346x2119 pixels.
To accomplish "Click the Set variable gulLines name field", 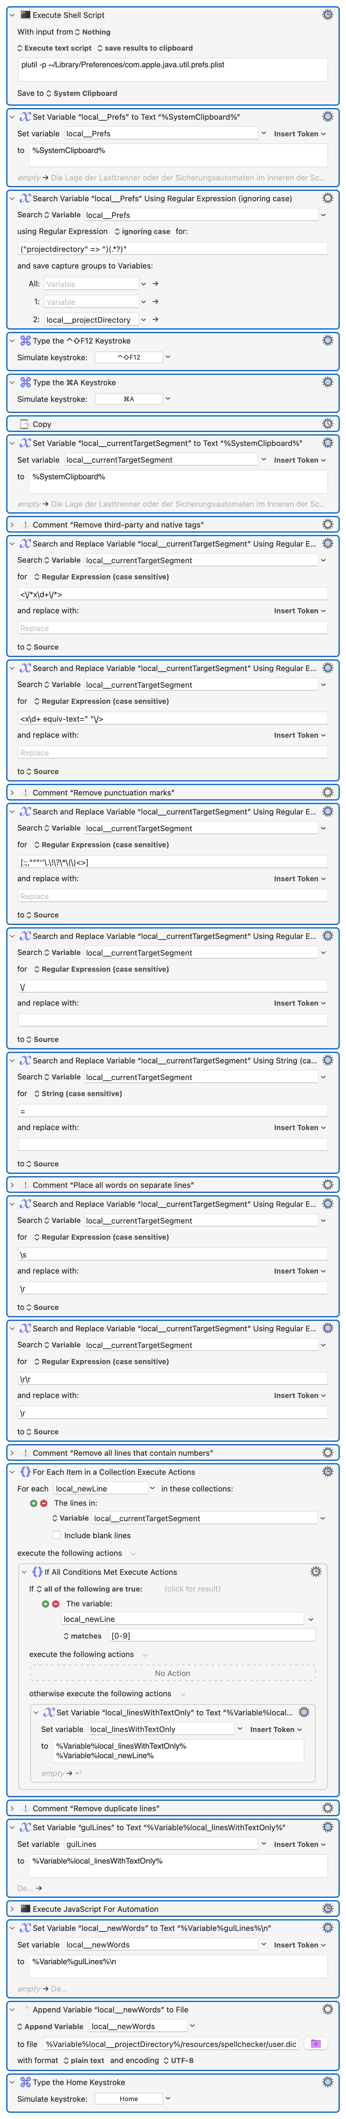I will click(161, 1844).
